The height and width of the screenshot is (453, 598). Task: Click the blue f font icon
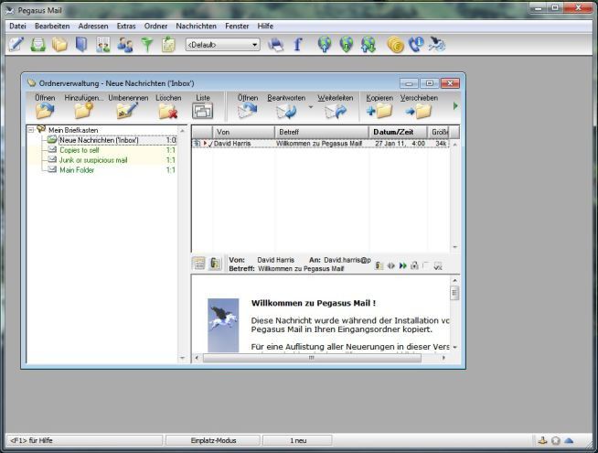pyautogui.click(x=298, y=44)
